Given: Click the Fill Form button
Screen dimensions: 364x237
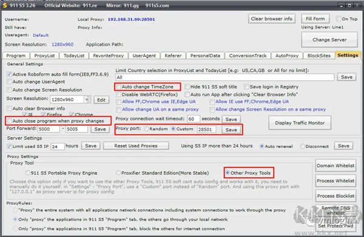Looking at the screenshot, I should point(315,19).
